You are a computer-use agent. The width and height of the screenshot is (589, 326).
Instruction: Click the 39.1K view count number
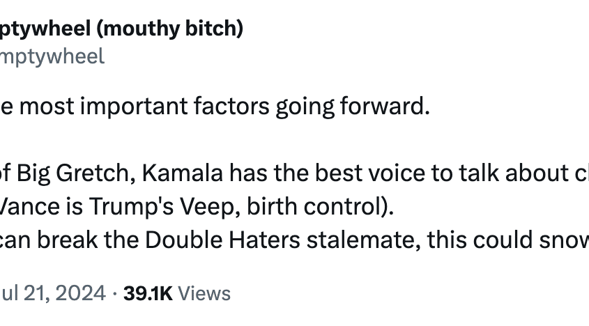coord(148,293)
